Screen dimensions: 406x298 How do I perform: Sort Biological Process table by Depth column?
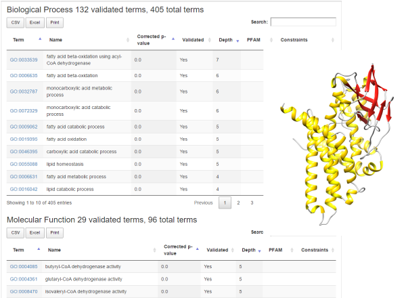coord(226,40)
